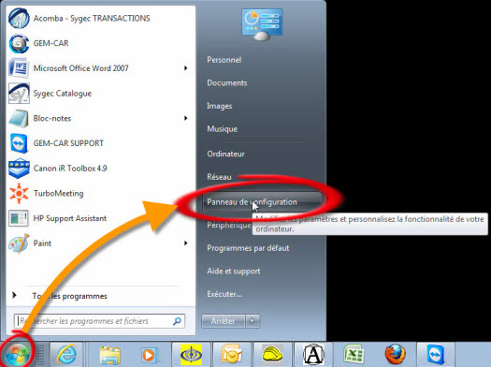Open Windows Explorer folder icon in taskbar
The width and height of the screenshot is (491, 367).
pyautogui.click(x=109, y=355)
